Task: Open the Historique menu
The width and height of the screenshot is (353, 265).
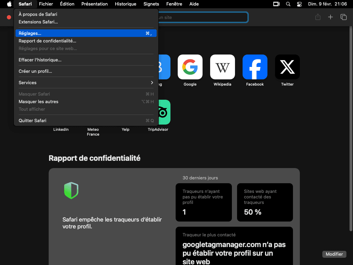Action: pyautogui.click(x=126, y=4)
